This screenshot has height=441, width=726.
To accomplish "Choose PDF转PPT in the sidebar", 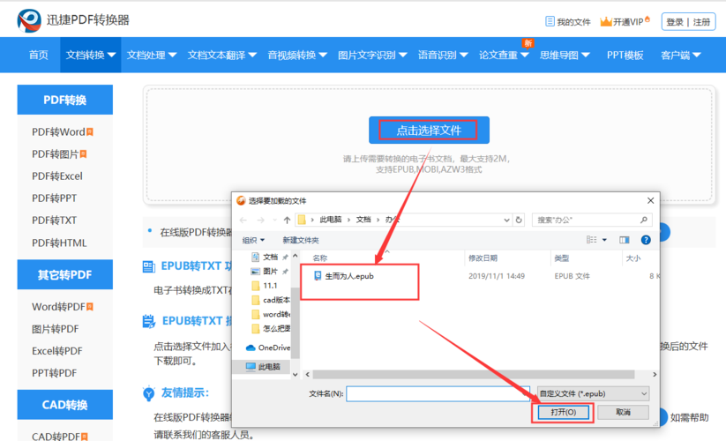I will pyautogui.click(x=54, y=198).
